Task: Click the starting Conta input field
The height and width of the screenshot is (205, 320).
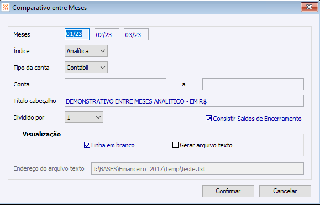Action: (116, 84)
